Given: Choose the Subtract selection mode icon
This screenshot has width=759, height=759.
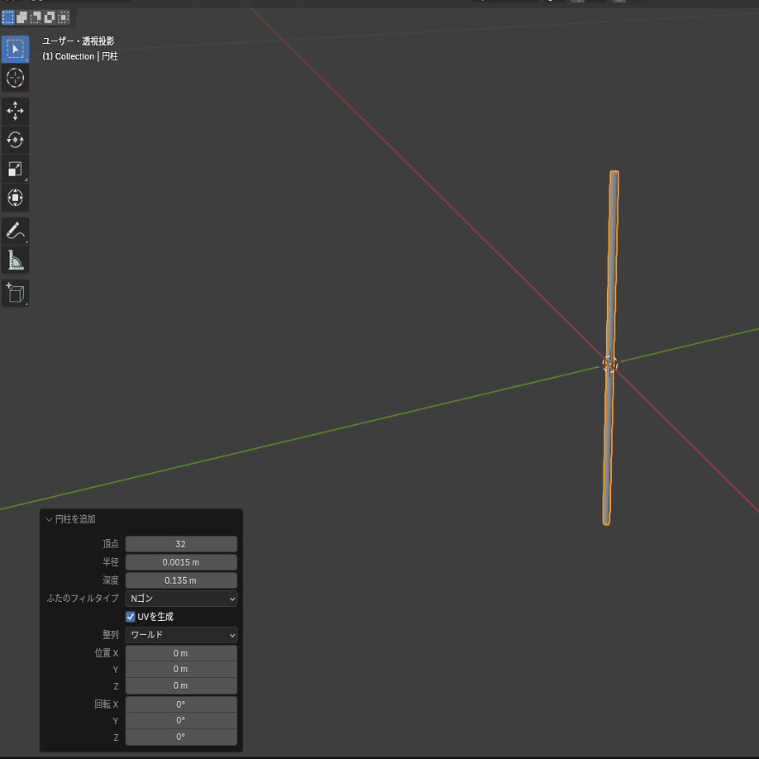Looking at the screenshot, I should click(36, 17).
